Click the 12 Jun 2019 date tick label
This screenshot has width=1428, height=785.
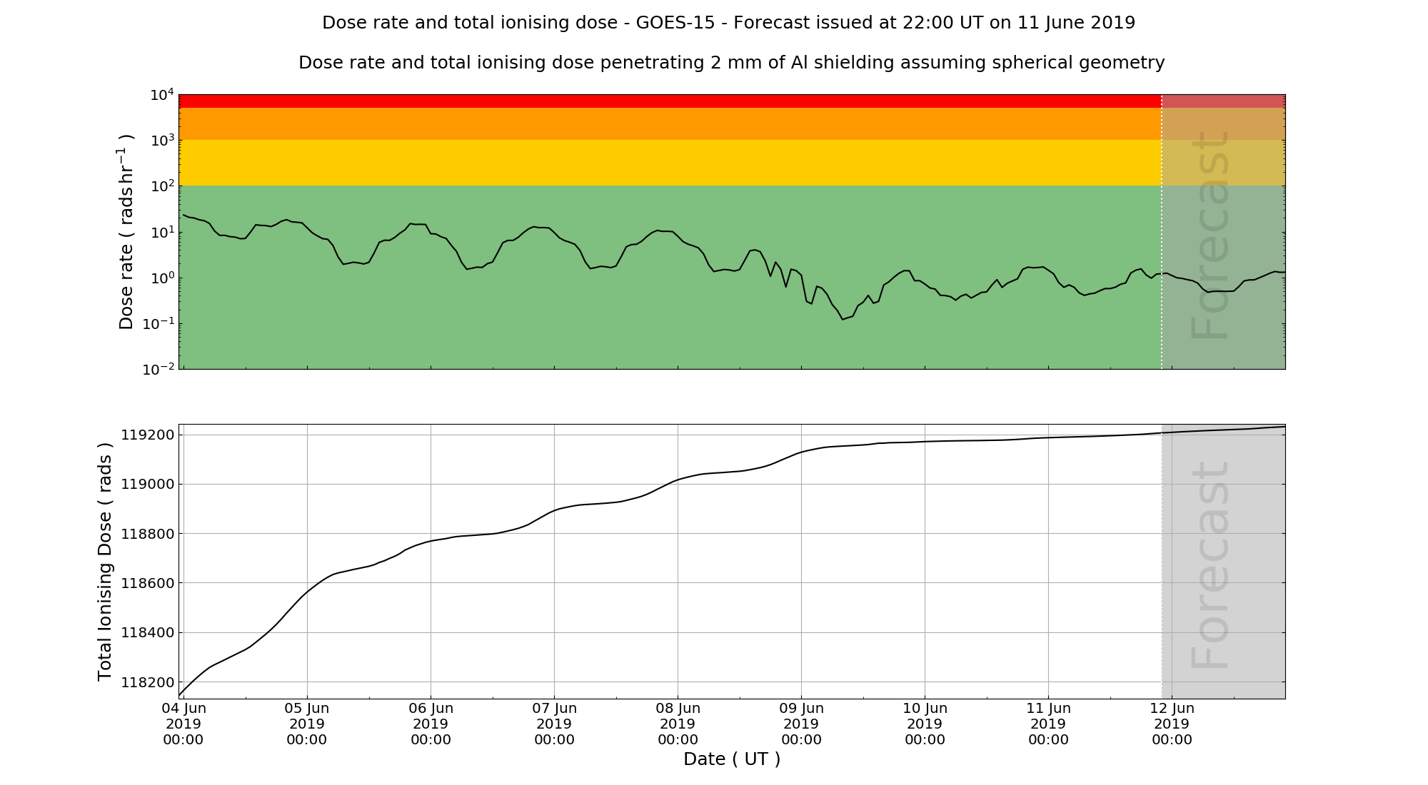coord(1172,724)
